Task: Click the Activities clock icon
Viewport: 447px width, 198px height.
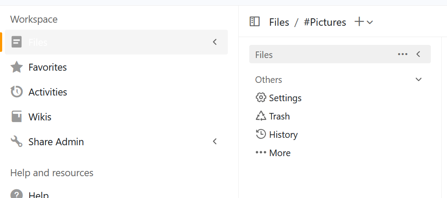Action: click(17, 92)
